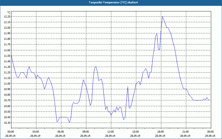Click the 11,90 y-axis label
The width and height of the screenshot is (222, 139).
[x=7, y=33]
